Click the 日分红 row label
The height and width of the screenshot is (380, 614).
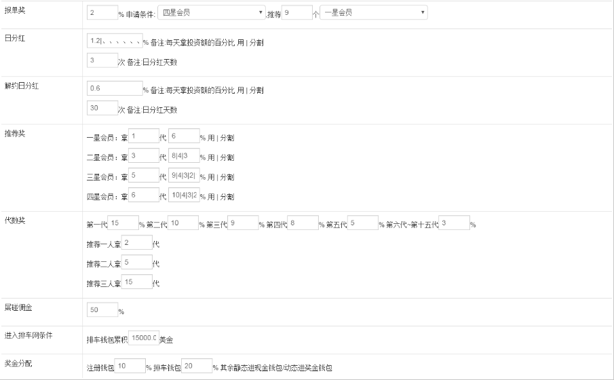15,39
